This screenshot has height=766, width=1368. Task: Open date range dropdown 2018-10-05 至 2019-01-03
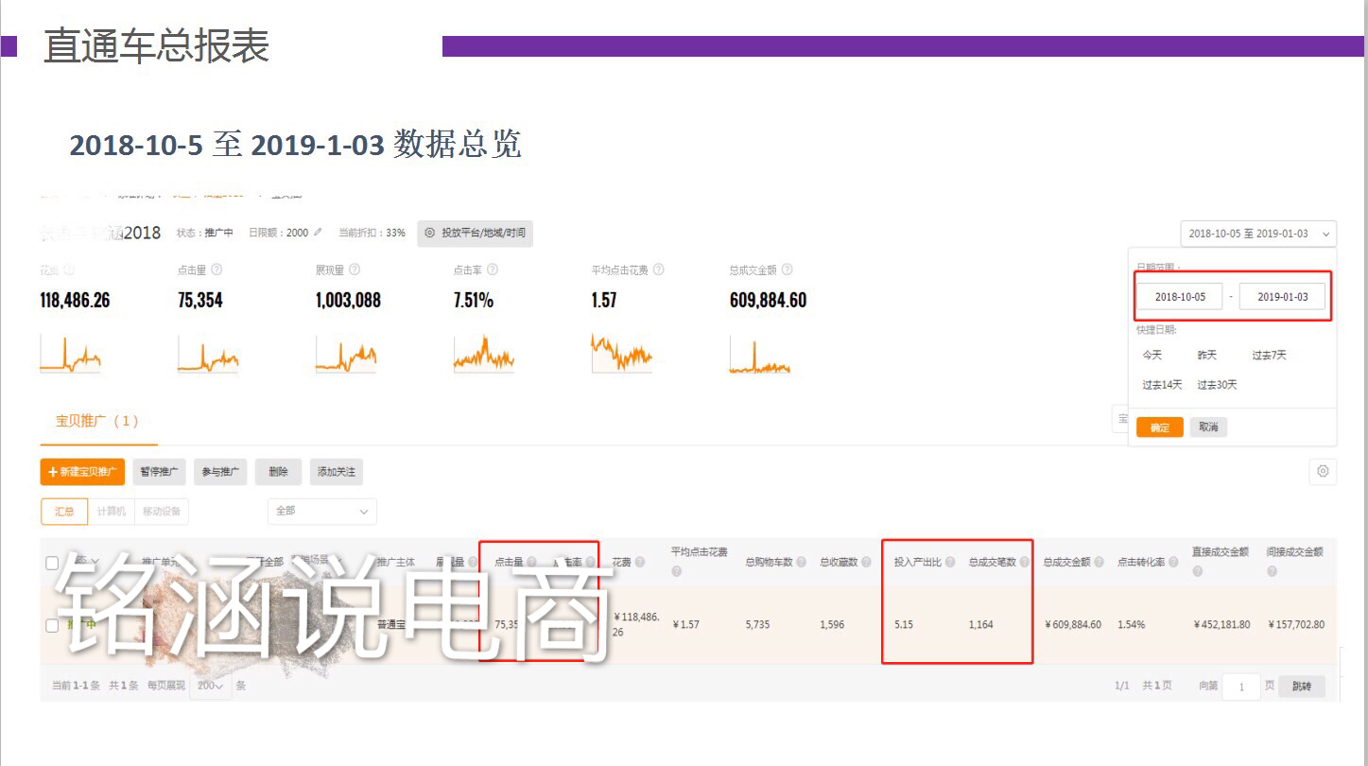coord(1258,234)
